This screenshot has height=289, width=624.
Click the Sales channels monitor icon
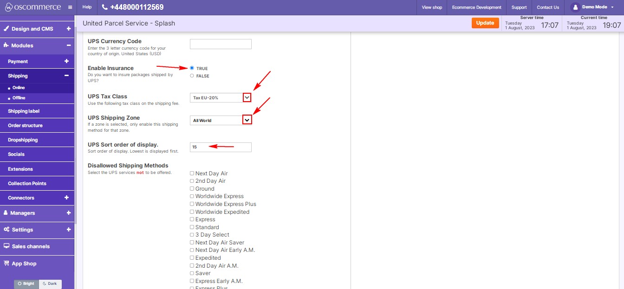6,246
